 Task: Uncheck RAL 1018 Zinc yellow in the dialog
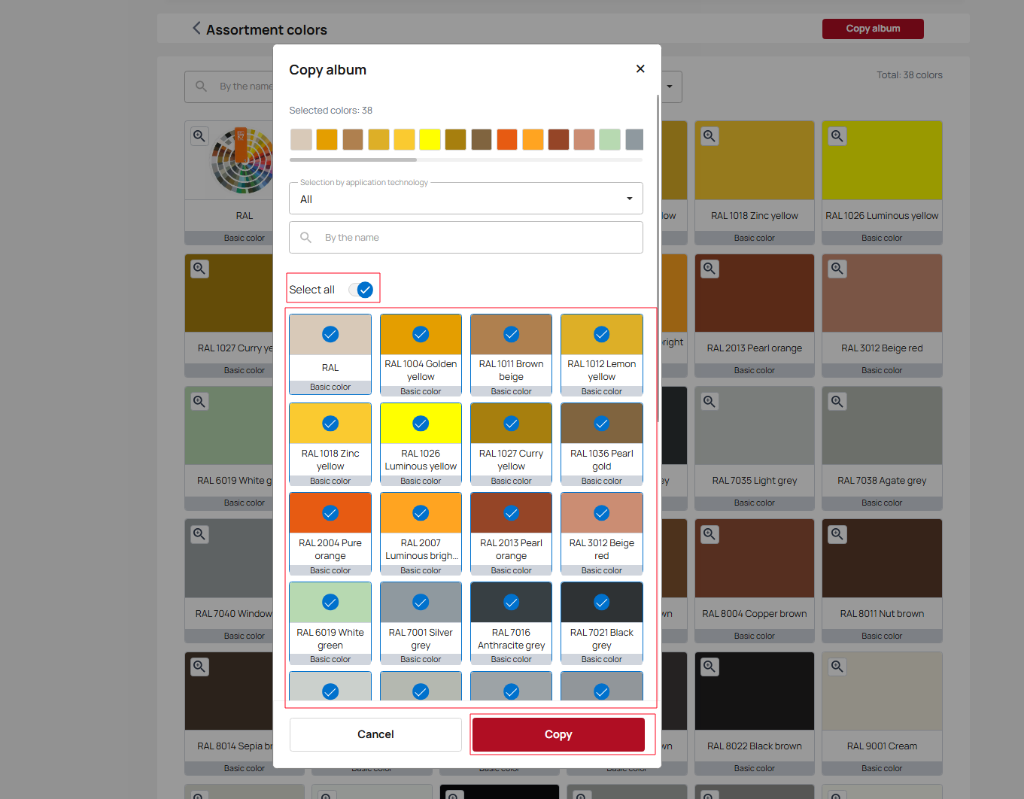330,424
